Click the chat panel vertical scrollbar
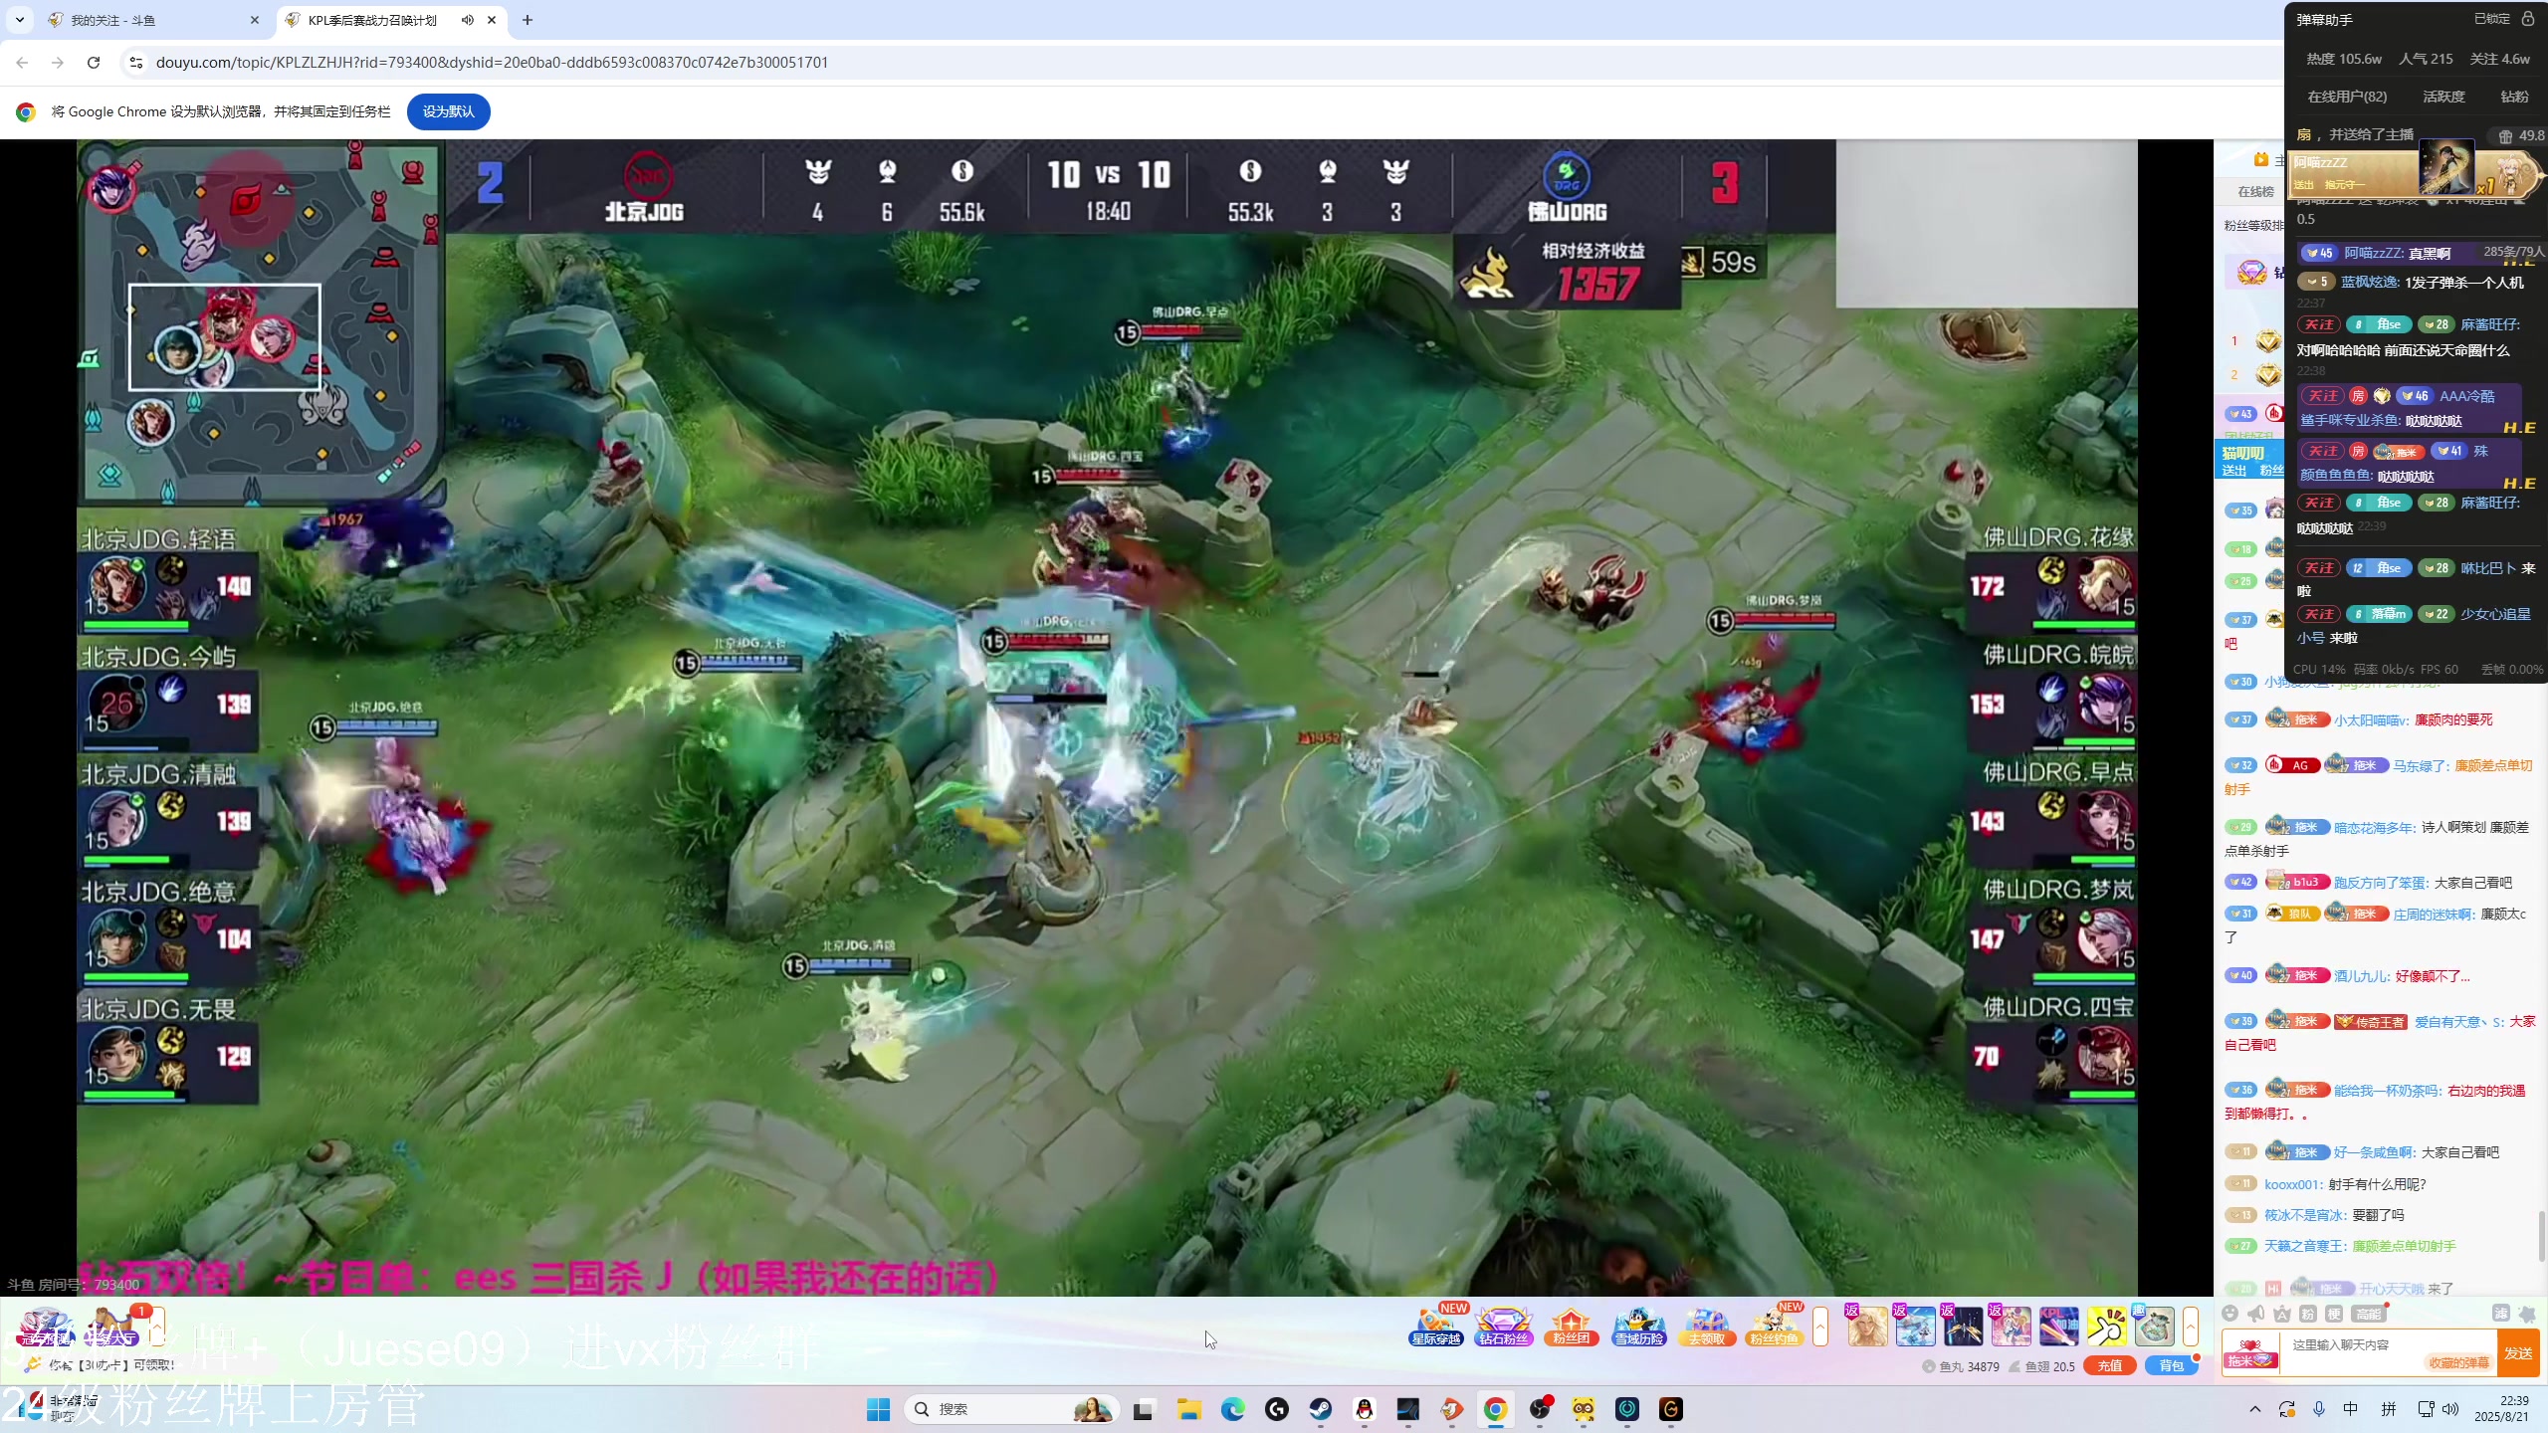 coord(2541,1234)
